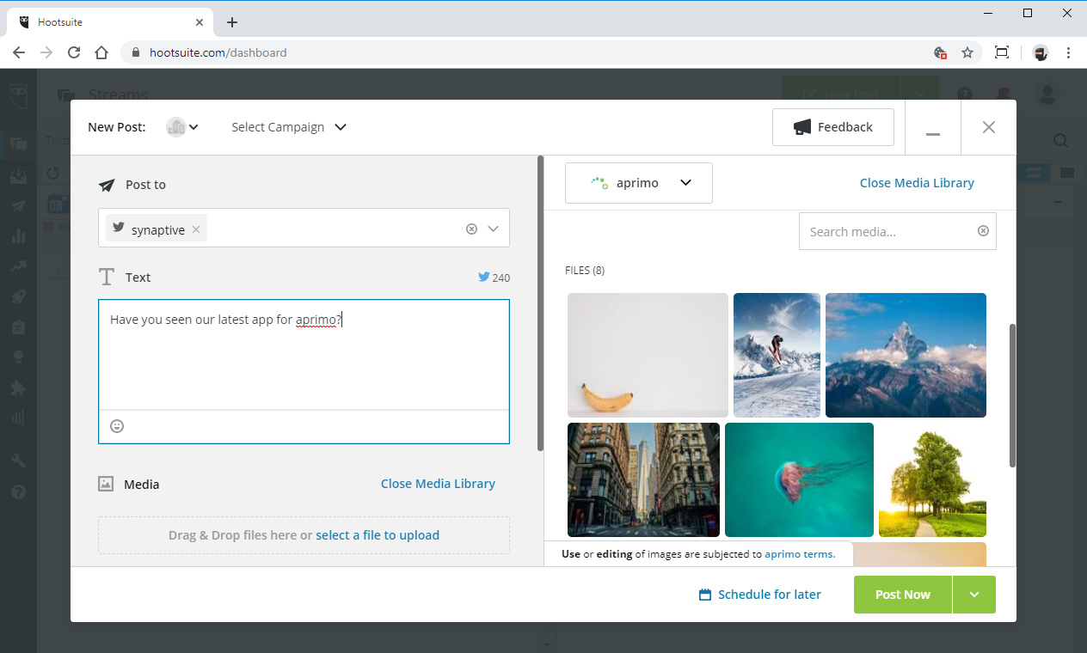
Task: Click the Feedback button
Action: coord(833,127)
